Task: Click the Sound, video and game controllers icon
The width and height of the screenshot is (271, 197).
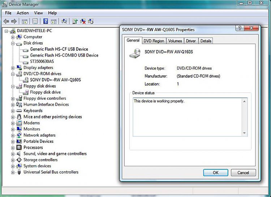Action: [x=19, y=154]
